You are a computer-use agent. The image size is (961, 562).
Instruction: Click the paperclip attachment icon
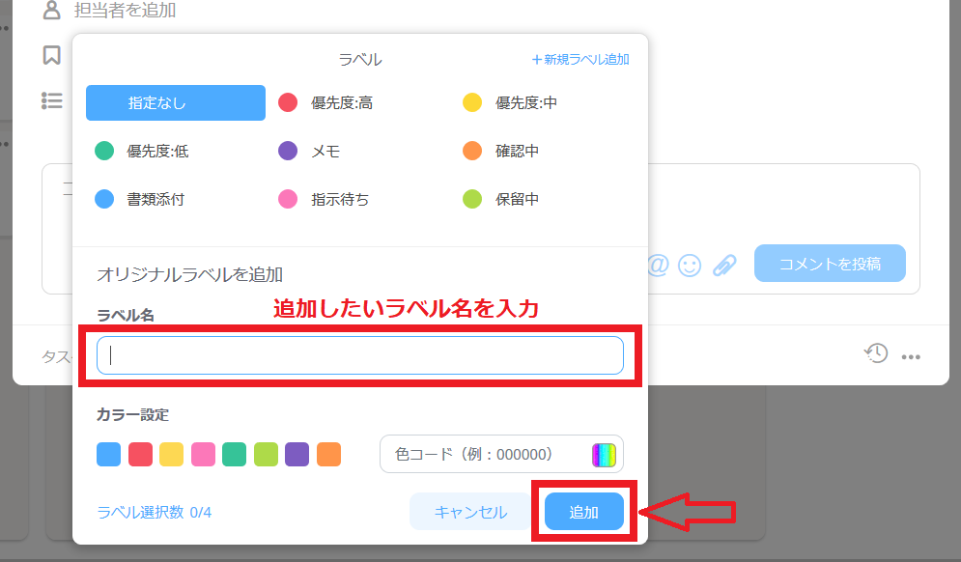click(x=724, y=265)
